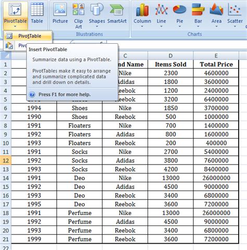Open the Bar chart dropdown arrow

click(198, 27)
